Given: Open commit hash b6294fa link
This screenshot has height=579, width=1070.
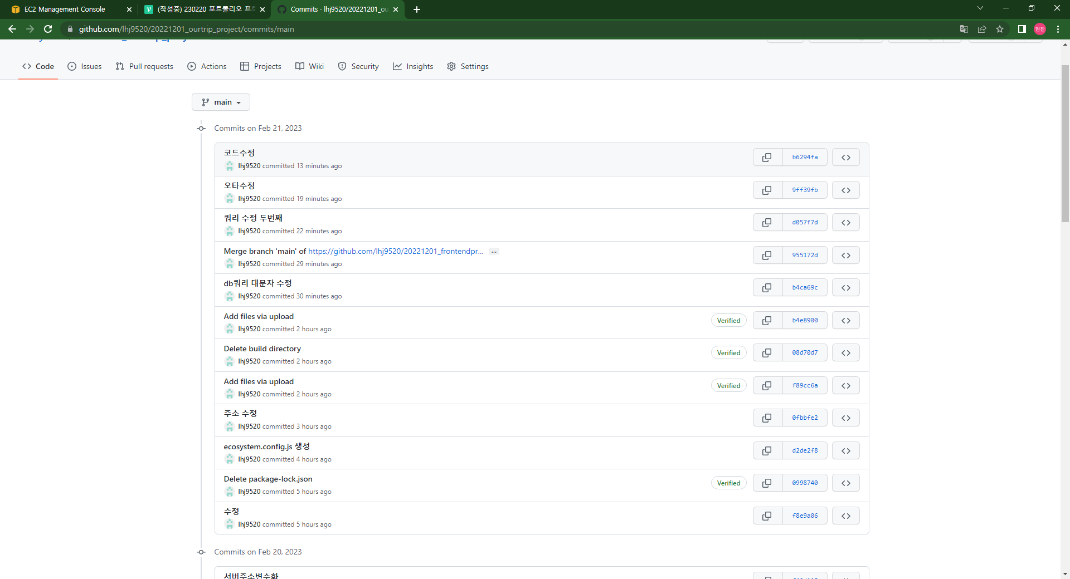Looking at the screenshot, I should [805, 158].
